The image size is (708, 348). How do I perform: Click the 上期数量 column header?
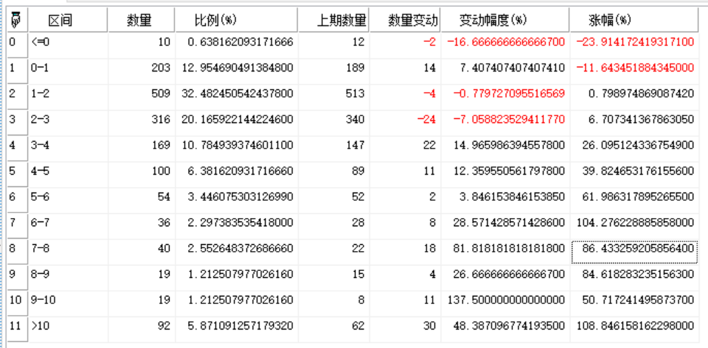[x=333, y=21]
